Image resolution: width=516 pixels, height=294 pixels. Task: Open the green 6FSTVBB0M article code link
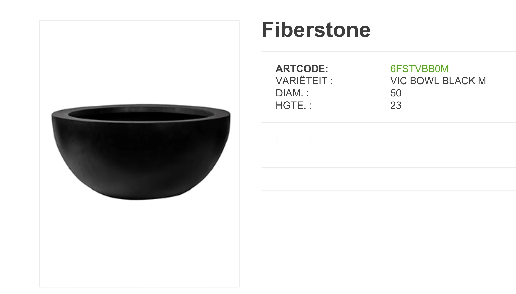click(419, 69)
